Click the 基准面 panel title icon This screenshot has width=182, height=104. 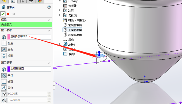pyautogui.click(x=3, y=7)
